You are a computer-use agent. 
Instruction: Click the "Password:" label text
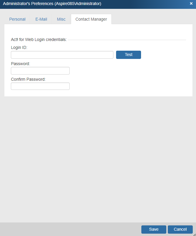[21, 63]
